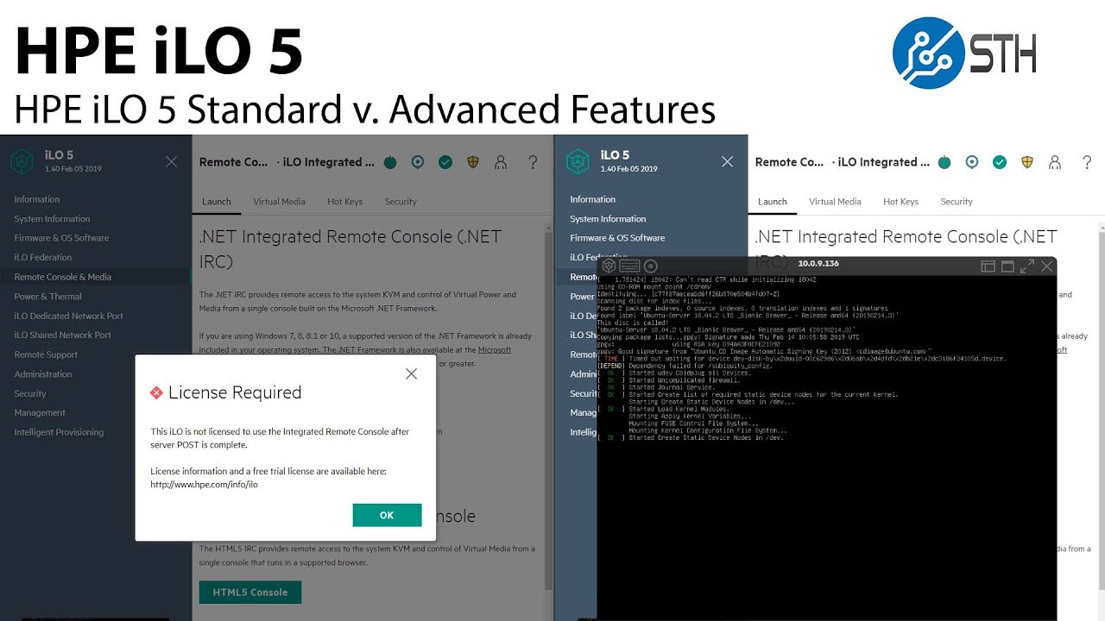
Task: Click the security shield icon in left iLO header
Action: click(472, 162)
